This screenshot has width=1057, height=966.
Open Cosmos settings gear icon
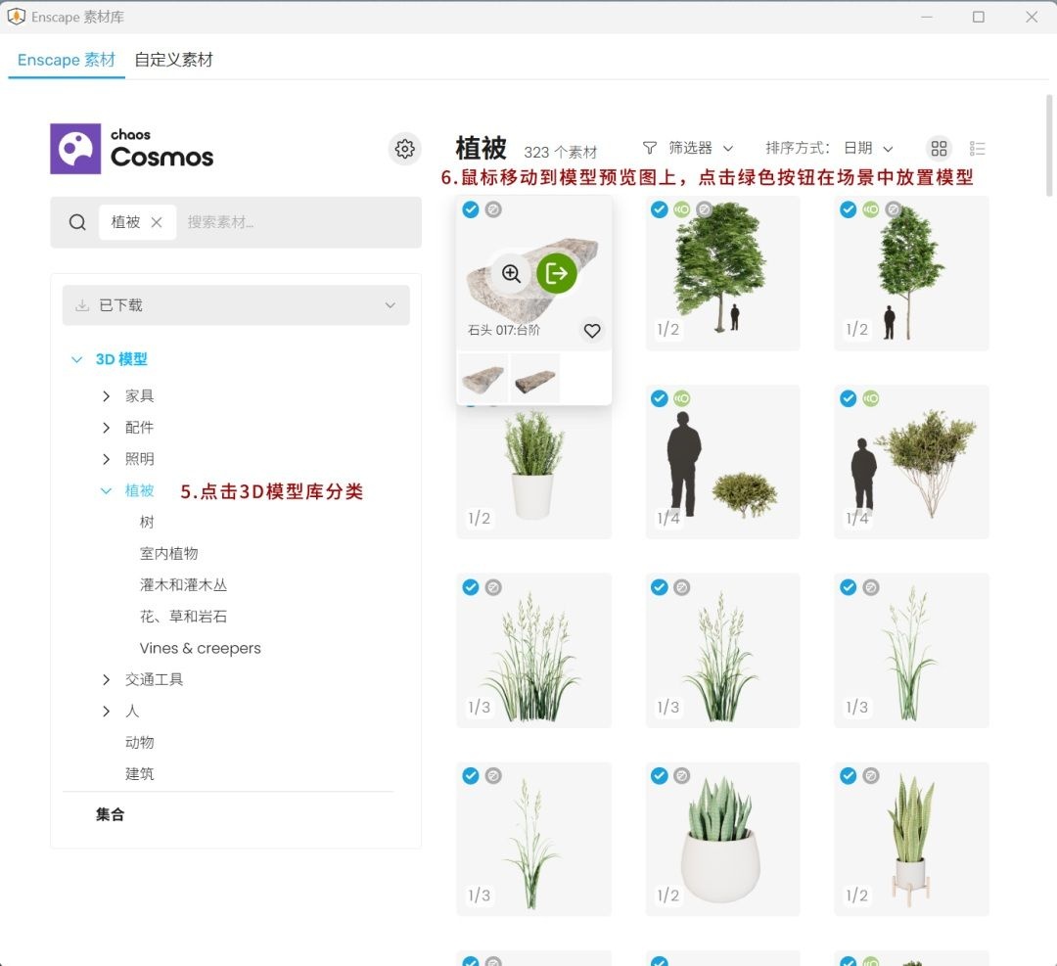405,149
